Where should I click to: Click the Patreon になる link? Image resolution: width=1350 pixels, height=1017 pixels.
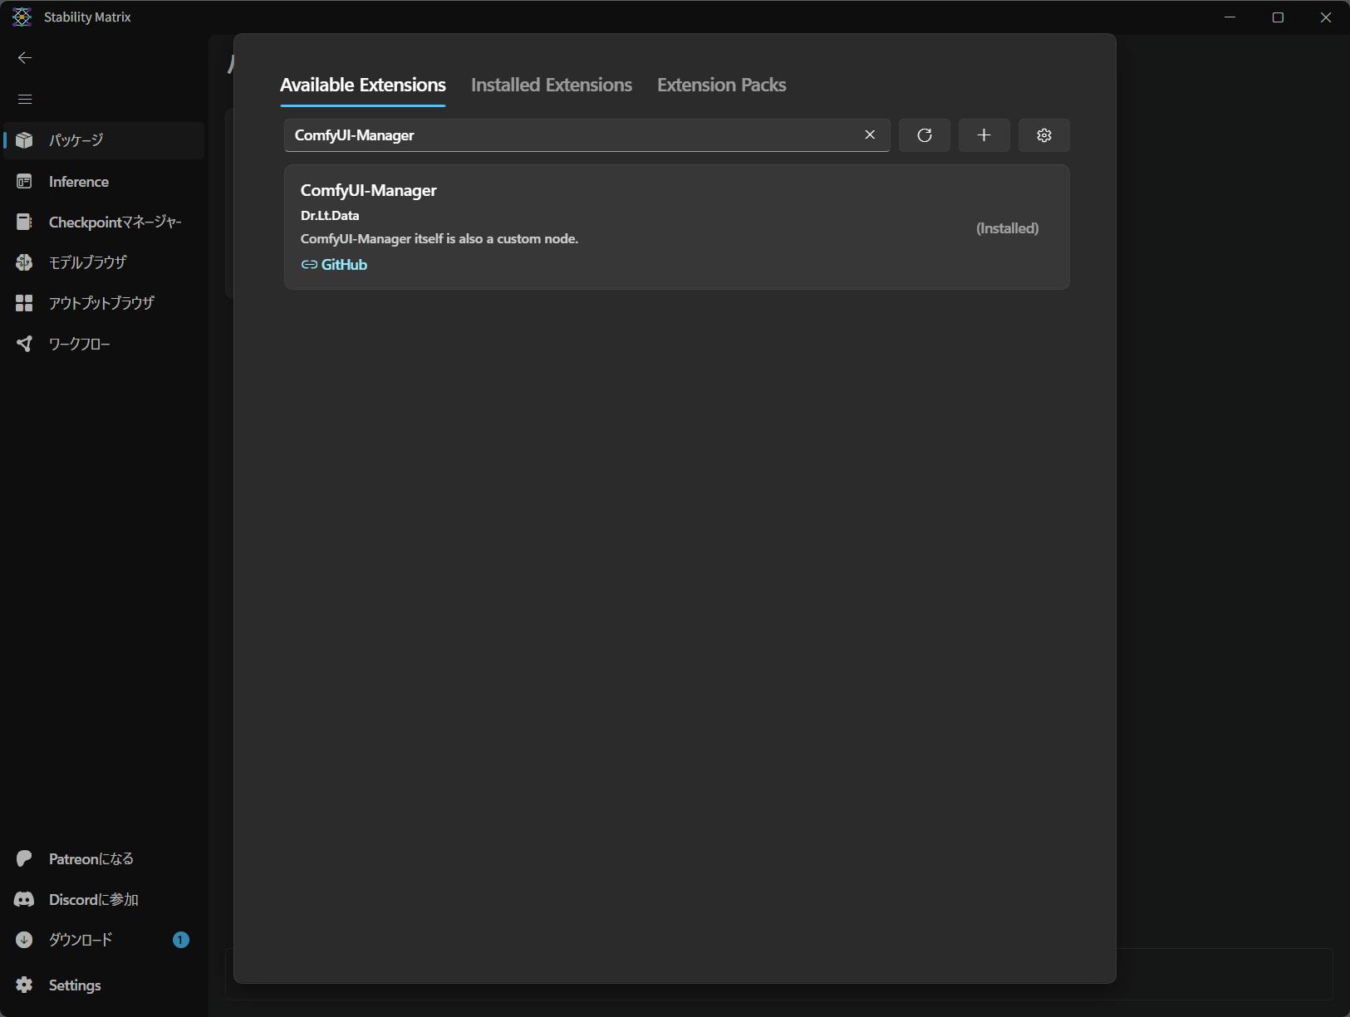(91, 858)
